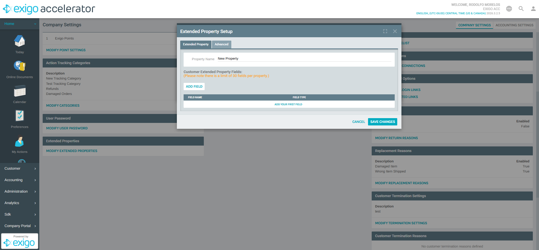Open the Today house icon
The image size is (539, 250).
coord(20,41)
